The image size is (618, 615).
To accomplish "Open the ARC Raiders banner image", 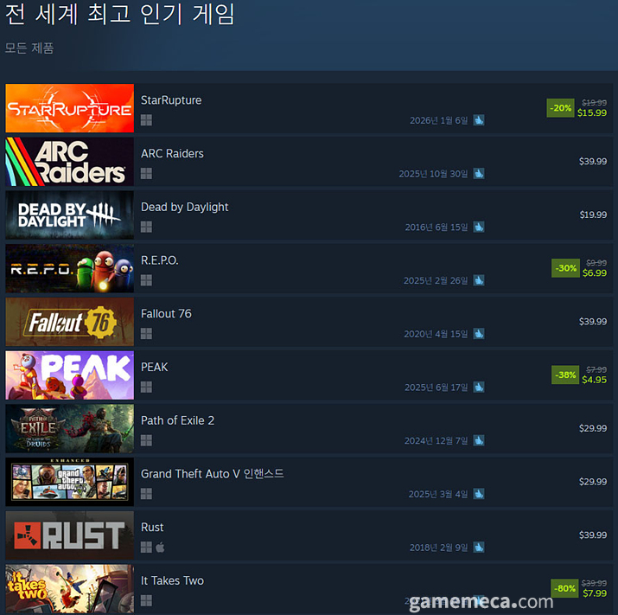I will [70, 162].
